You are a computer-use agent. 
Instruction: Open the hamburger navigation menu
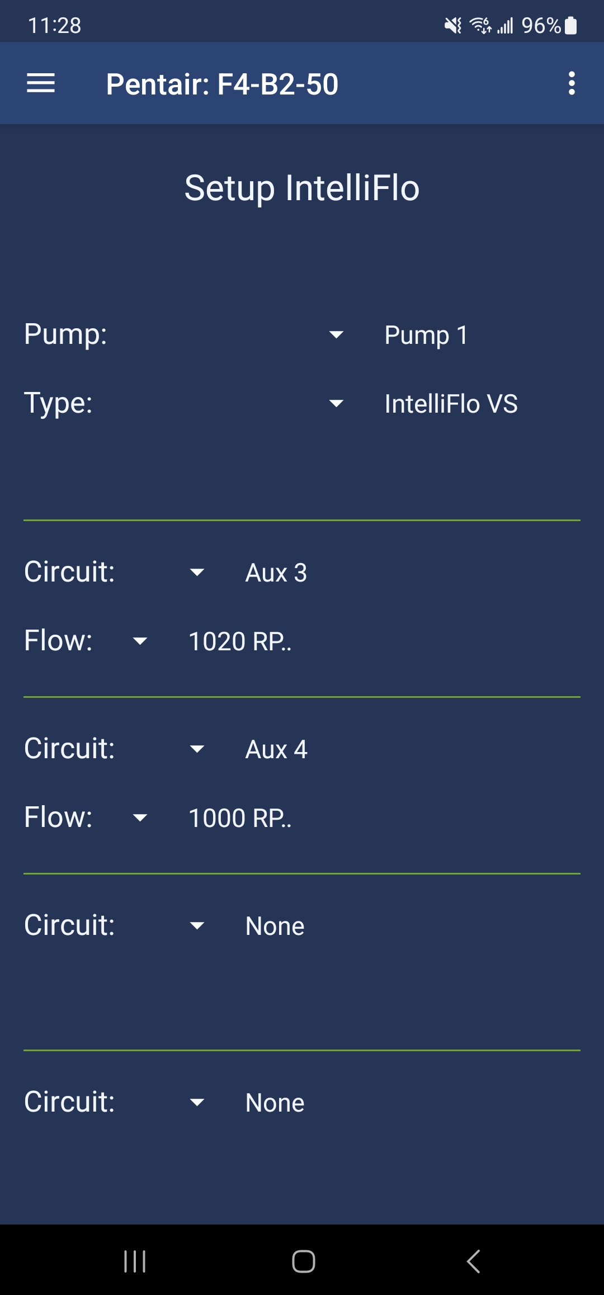pos(41,83)
